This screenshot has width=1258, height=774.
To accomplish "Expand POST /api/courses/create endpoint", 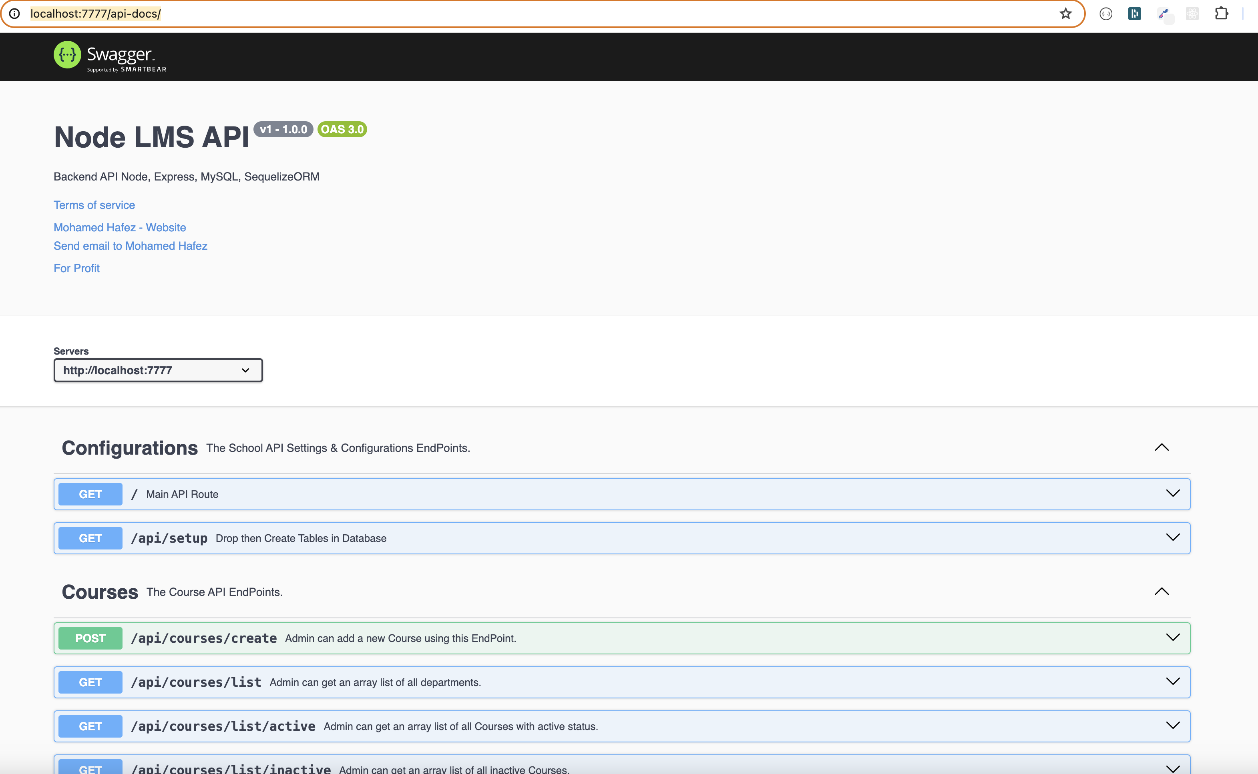I will pyautogui.click(x=1172, y=637).
